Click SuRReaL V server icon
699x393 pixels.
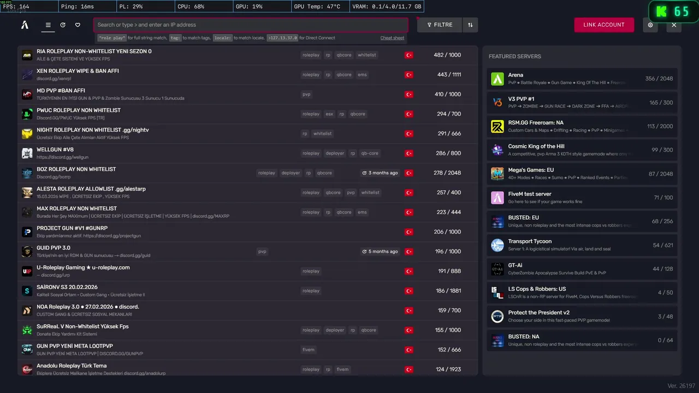click(x=27, y=330)
